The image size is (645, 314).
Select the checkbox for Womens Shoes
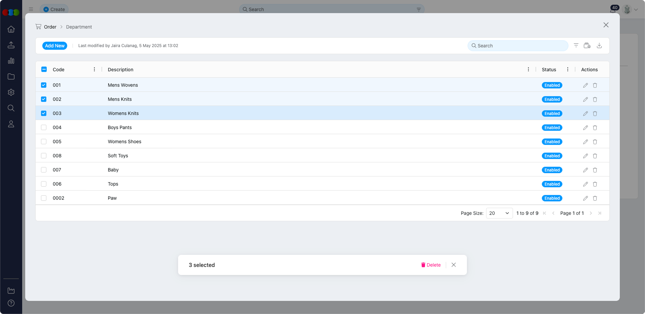coord(44,142)
